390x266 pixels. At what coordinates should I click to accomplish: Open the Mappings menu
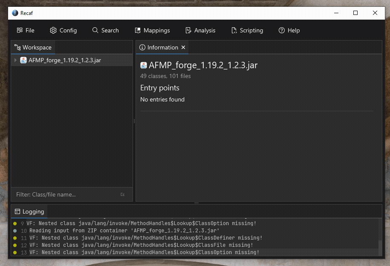point(152,30)
